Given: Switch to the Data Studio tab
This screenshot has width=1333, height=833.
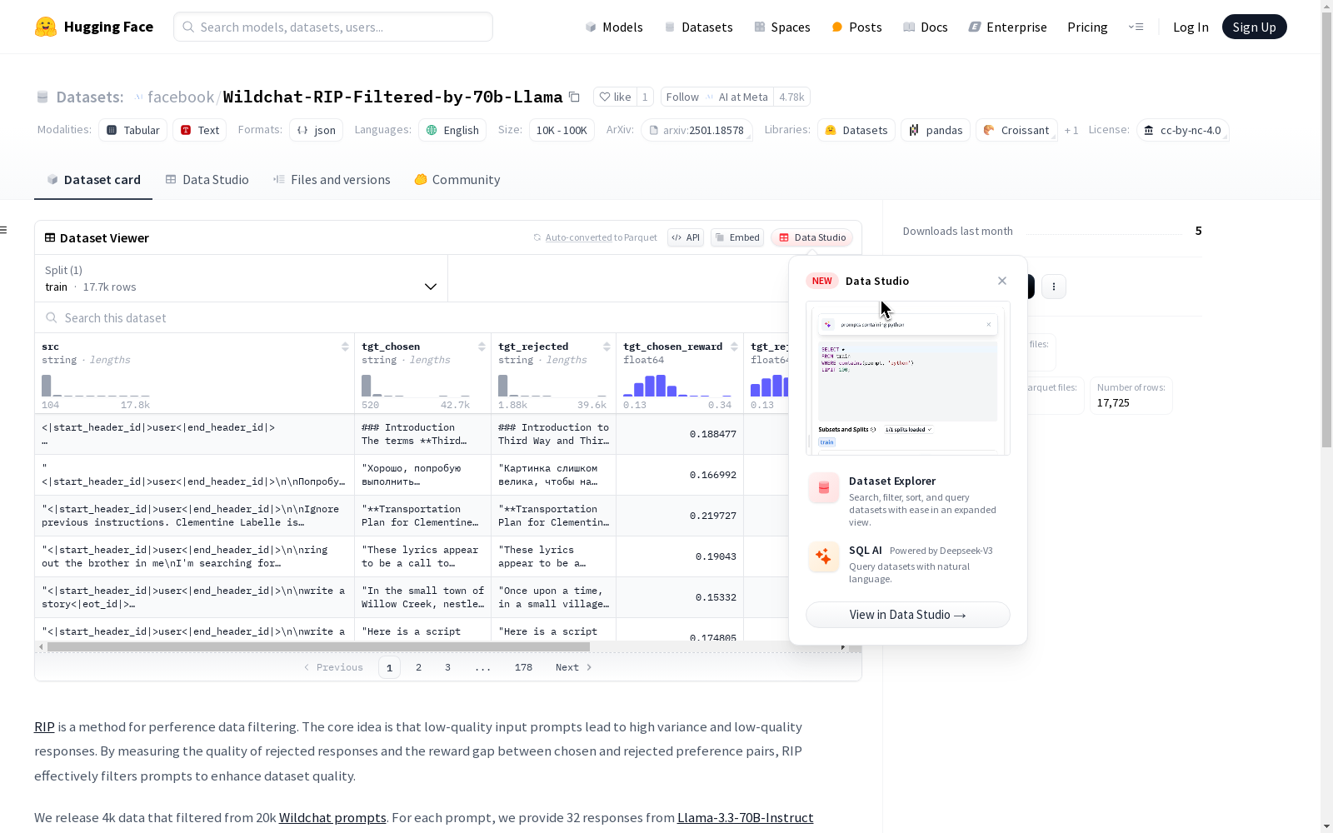Looking at the screenshot, I should 207,180.
